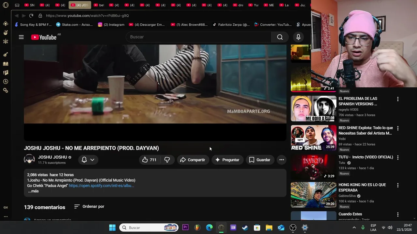Like the video with thumbs up
The height and width of the screenshot is (234, 417).
[149, 160]
